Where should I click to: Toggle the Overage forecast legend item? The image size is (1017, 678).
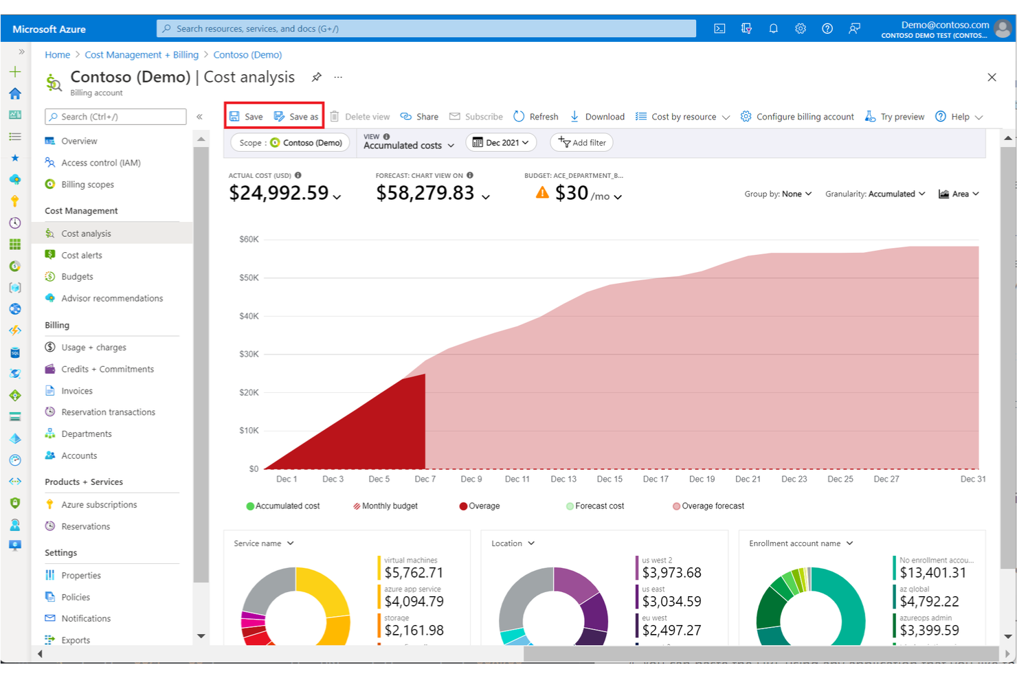tap(708, 506)
